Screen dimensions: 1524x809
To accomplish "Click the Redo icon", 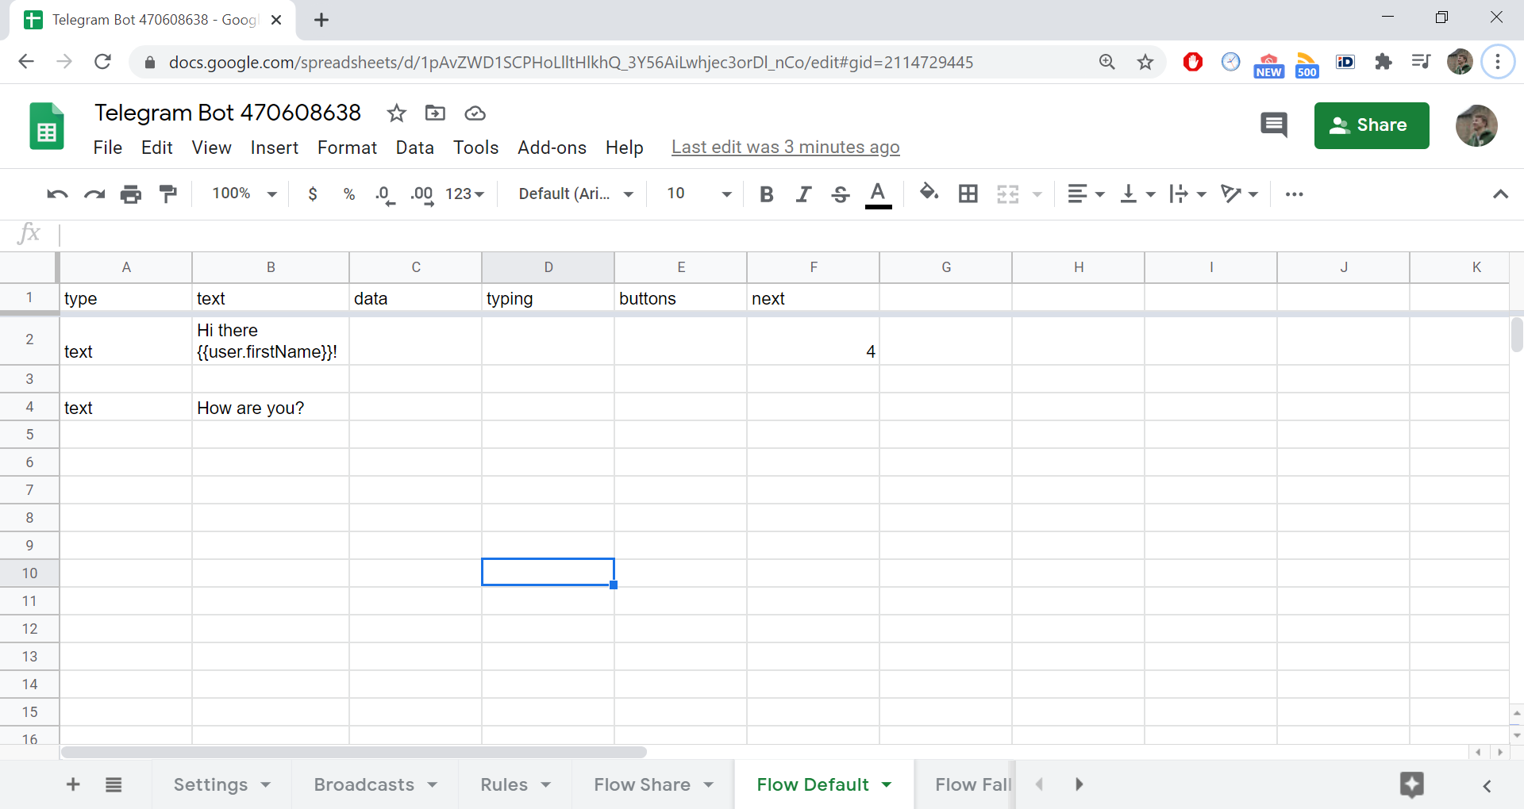I will [x=94, y=194].
